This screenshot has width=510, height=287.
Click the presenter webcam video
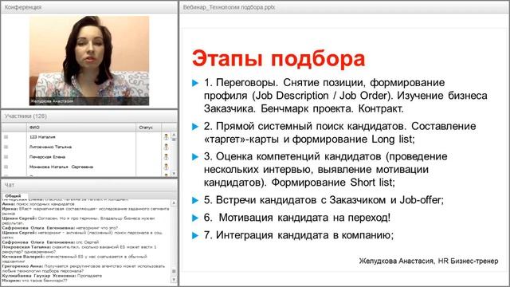pos(89,61)
